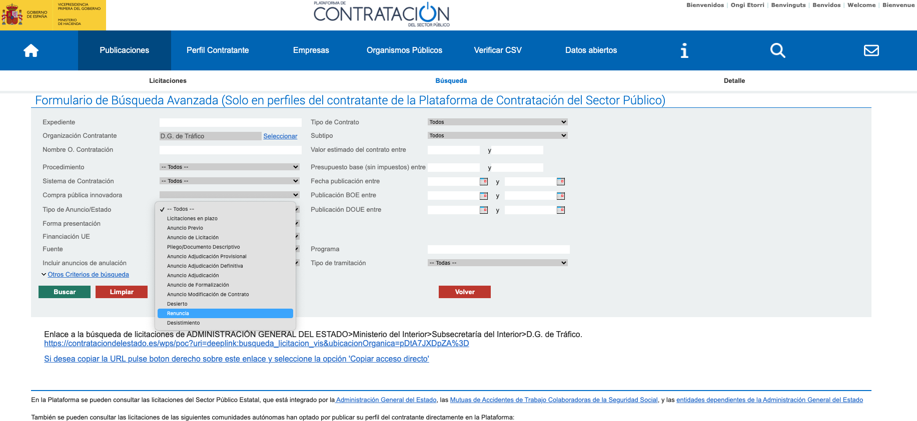Open the search magnifier icon
Screen dimensions: 917x421
click(777, 50)
